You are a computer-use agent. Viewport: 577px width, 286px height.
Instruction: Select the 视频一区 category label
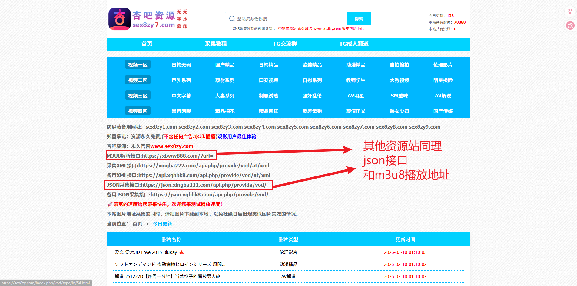pyautogui.click(x=138, y=65)
